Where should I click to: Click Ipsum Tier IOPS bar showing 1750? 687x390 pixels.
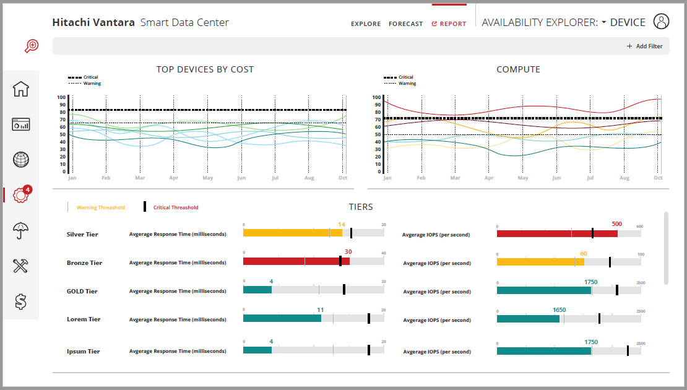tap(544, 351)
